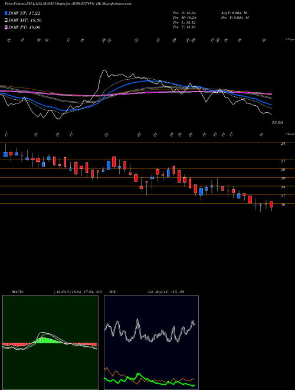Click the Pre H: 16.24 value
Screen dimensions: 295x390
tap(184, 18)
